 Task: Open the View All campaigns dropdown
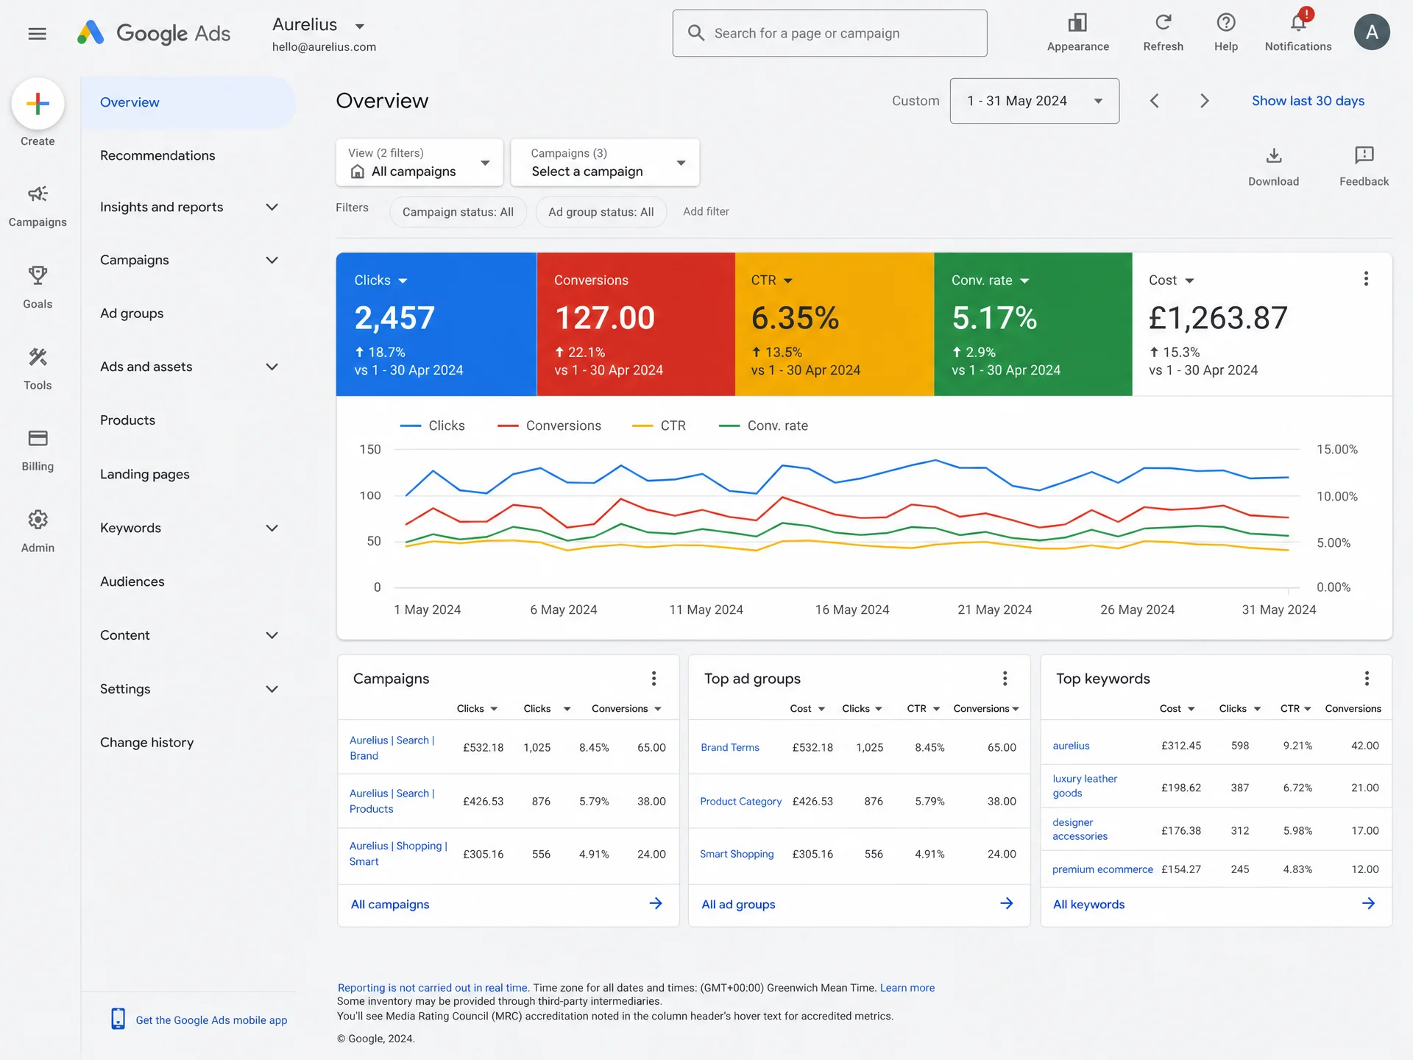[419, 163]
